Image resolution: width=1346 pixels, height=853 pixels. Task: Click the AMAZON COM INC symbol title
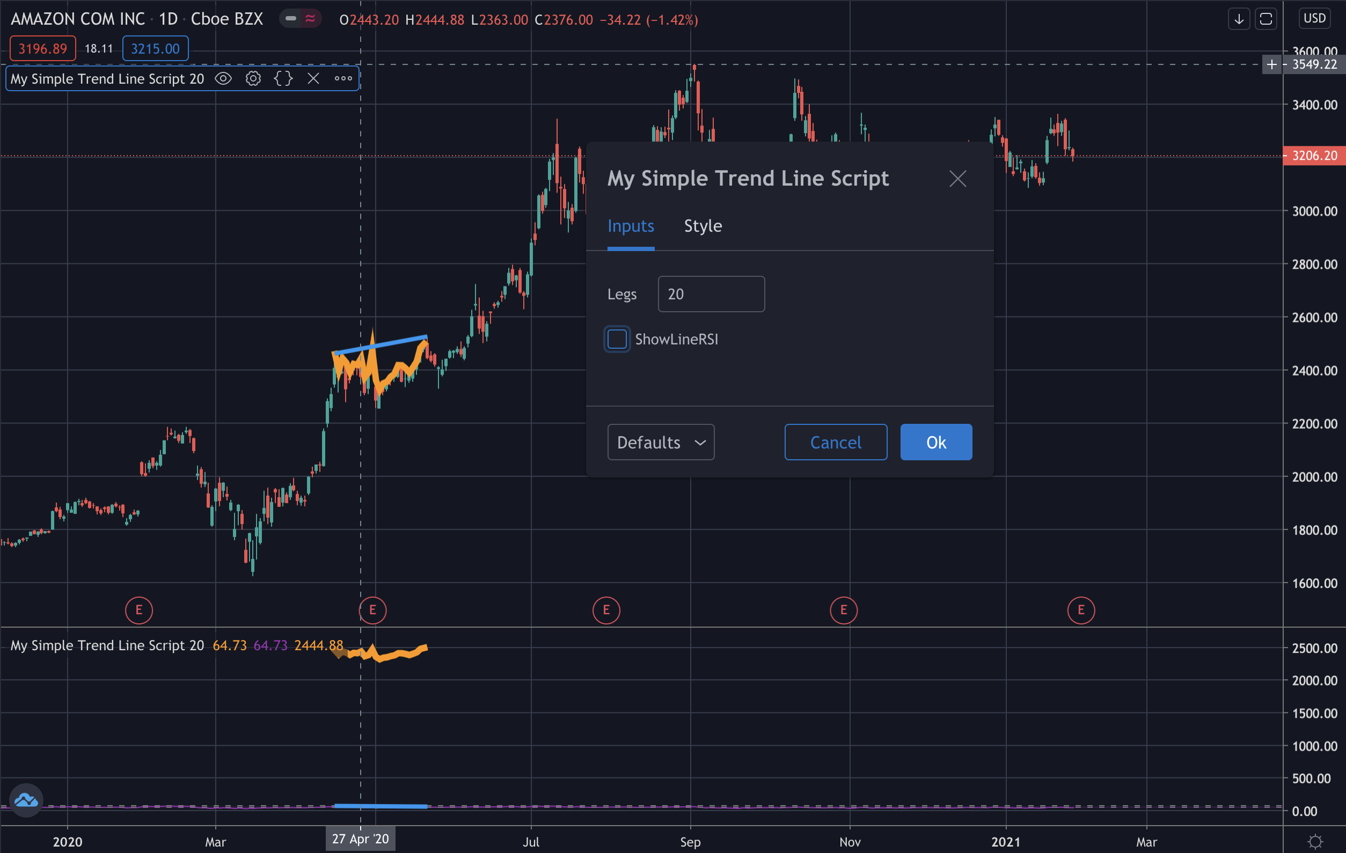(x=78, y=19)
